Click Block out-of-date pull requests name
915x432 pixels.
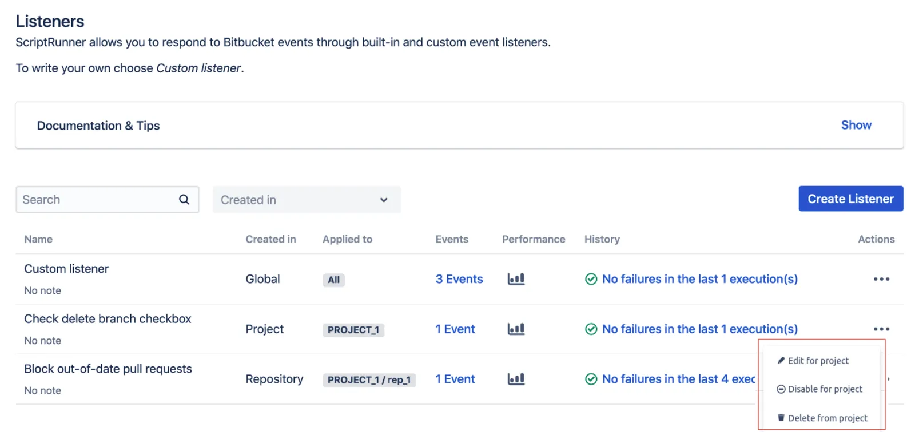[108, 369]
